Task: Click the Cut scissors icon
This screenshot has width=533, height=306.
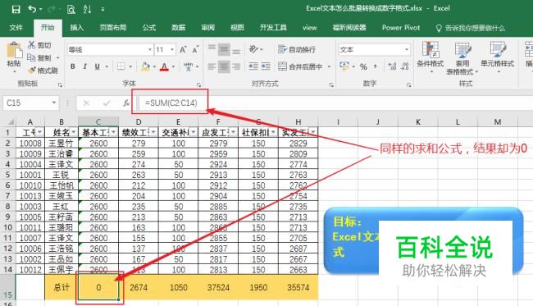Action: point(32,45)
